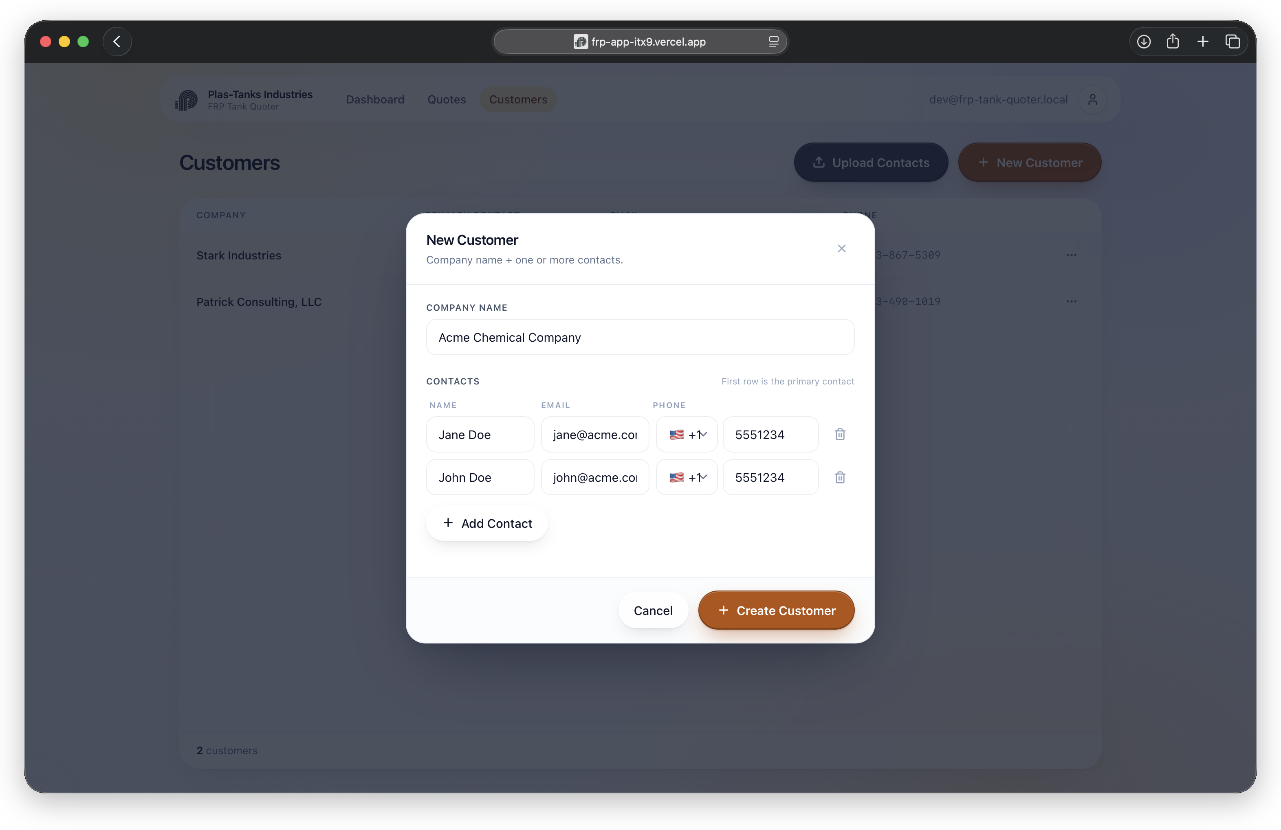Image resolution: width=1281 pixels, height=830 pixels.
Task: Click the COMPANY column header
Action: [221, 215]
